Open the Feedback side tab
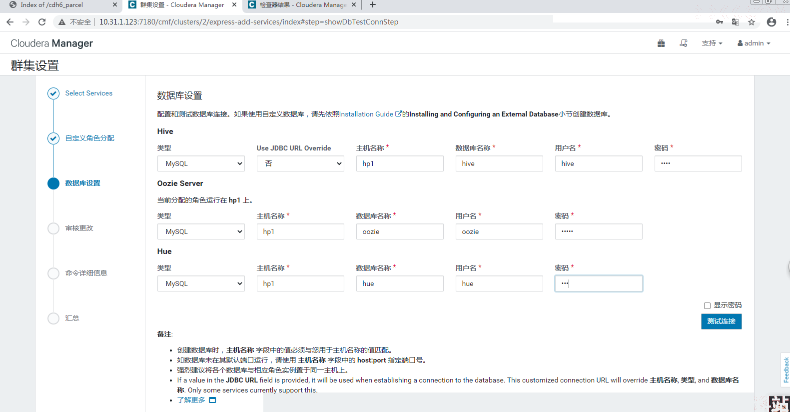 tap(786, 370)
